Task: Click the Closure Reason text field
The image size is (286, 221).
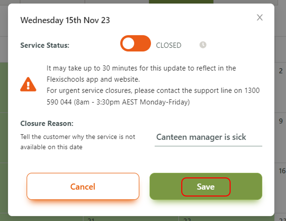Action: (208, 137)
